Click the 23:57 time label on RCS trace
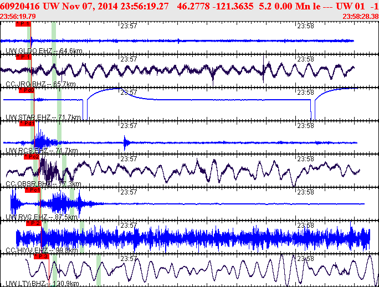The width and height of the screenshot is (379, 287). (x=129, y=126)
